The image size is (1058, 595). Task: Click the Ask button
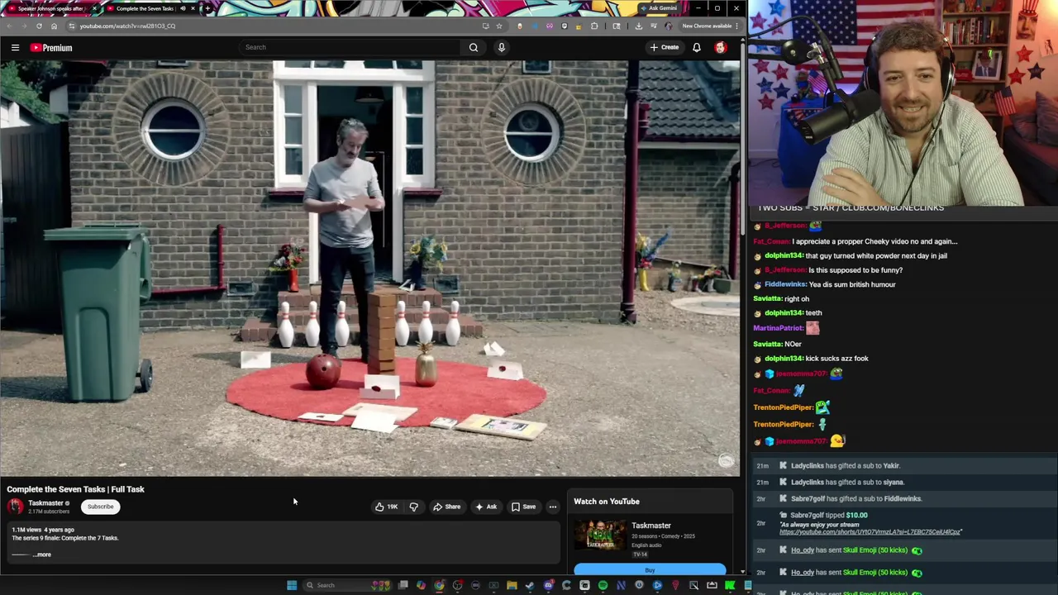[485, 507]
